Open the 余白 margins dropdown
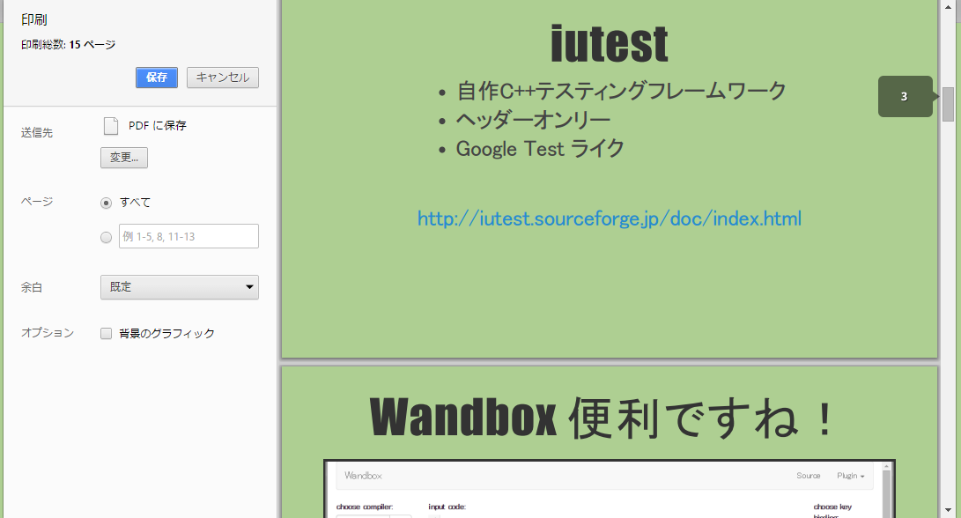The height and width of the screenshot is (518, 961). [180, 287]
